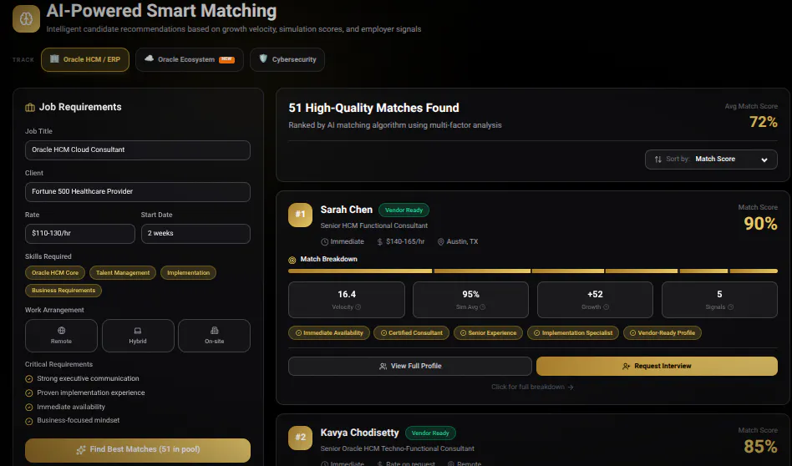Click Find Best Matches (51 in pool)

(x=137, y=450)
